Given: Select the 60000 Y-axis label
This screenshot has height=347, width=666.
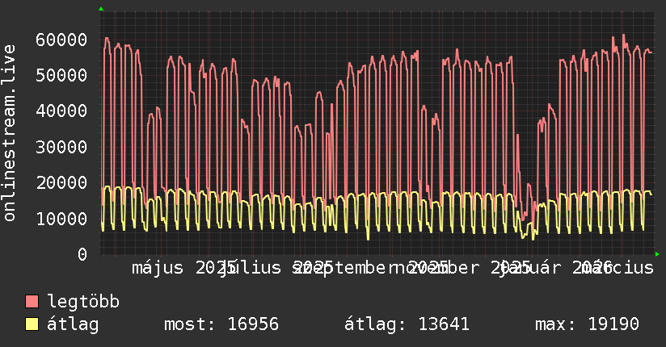Looking at the screenshot, I should click(x=61, y=40).
